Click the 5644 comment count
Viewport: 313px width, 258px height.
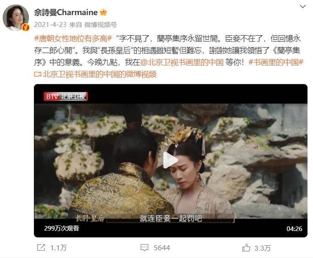162,248
